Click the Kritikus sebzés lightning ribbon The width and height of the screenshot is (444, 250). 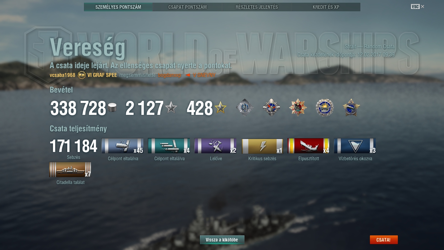pos(262,146)
